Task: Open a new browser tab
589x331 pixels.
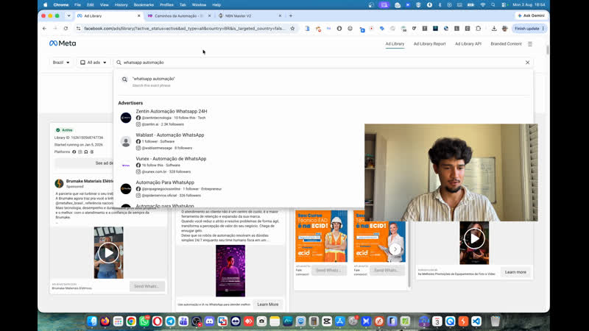Action: click(291, 15)
